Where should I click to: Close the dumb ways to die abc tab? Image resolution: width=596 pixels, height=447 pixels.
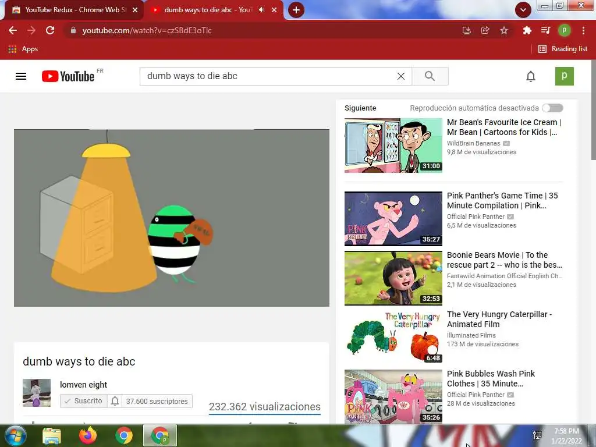(274, 10)
